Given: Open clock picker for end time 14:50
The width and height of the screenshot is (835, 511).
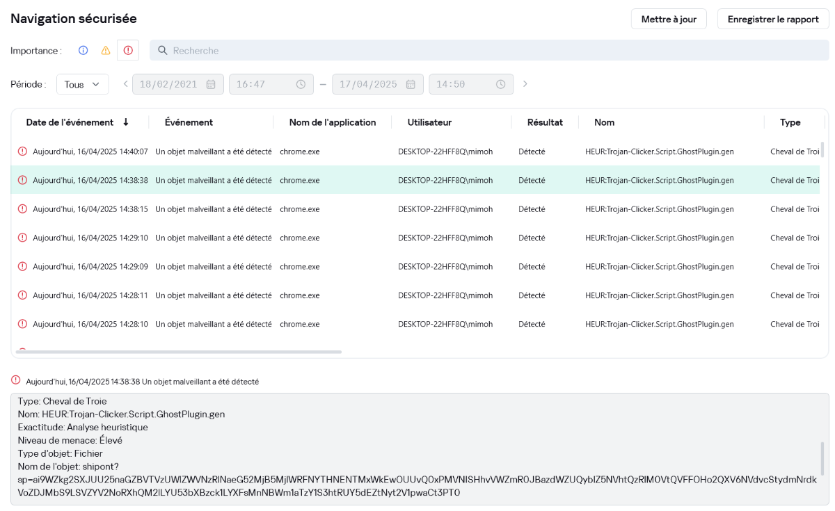Looking at the screenshot, I should (x=500, y=84).
